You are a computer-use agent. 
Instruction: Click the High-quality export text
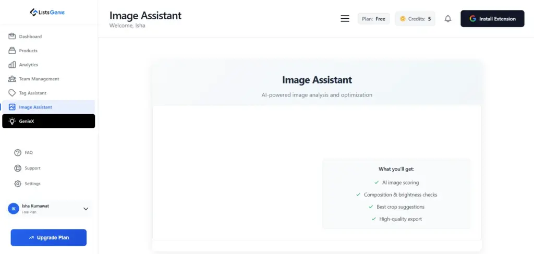[400, 219]
